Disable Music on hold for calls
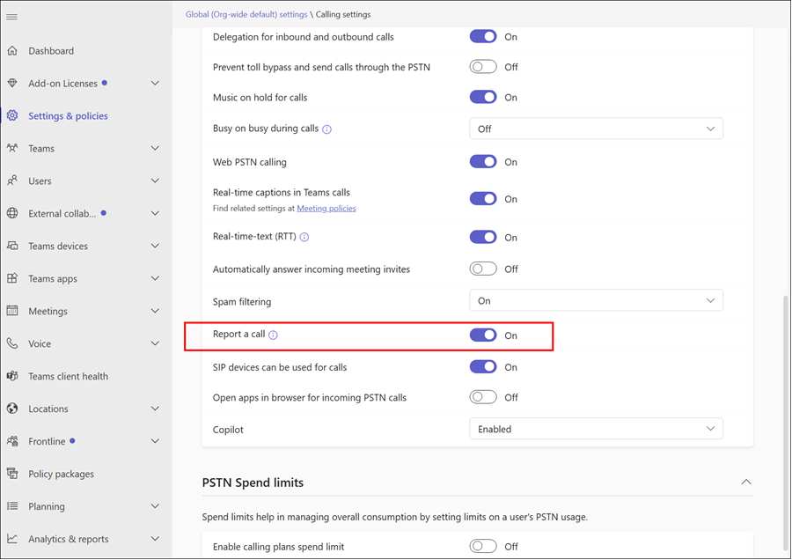792x560 pixels. pos(483,98)
